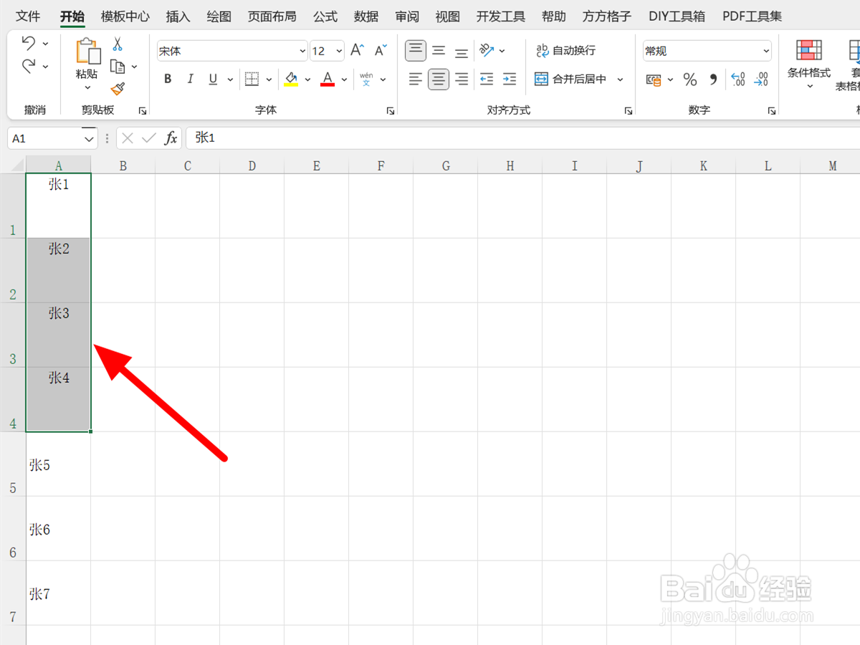Click 合并后居中 merge button
This screenshot has width=860, height=645.
[x=570, y=79]
